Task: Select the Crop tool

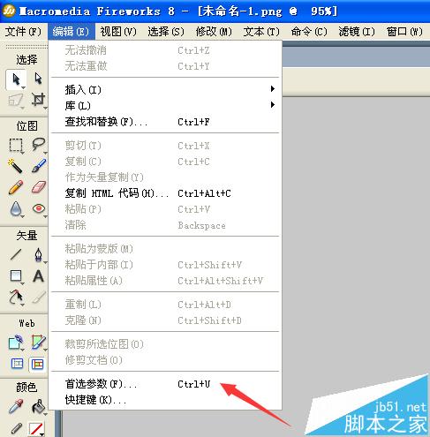Action: [x=38, y=100]
